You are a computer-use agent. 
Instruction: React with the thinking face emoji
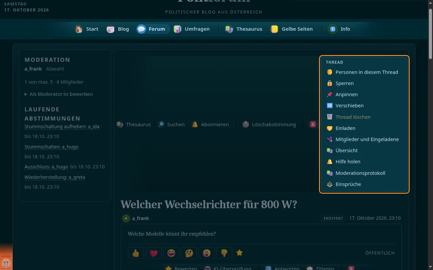pos(189,253)
